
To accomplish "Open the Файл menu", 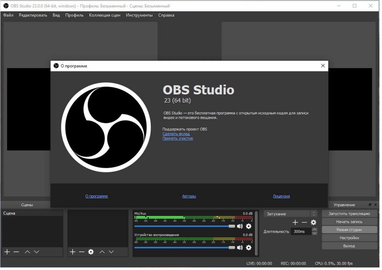I will (8, 15).
